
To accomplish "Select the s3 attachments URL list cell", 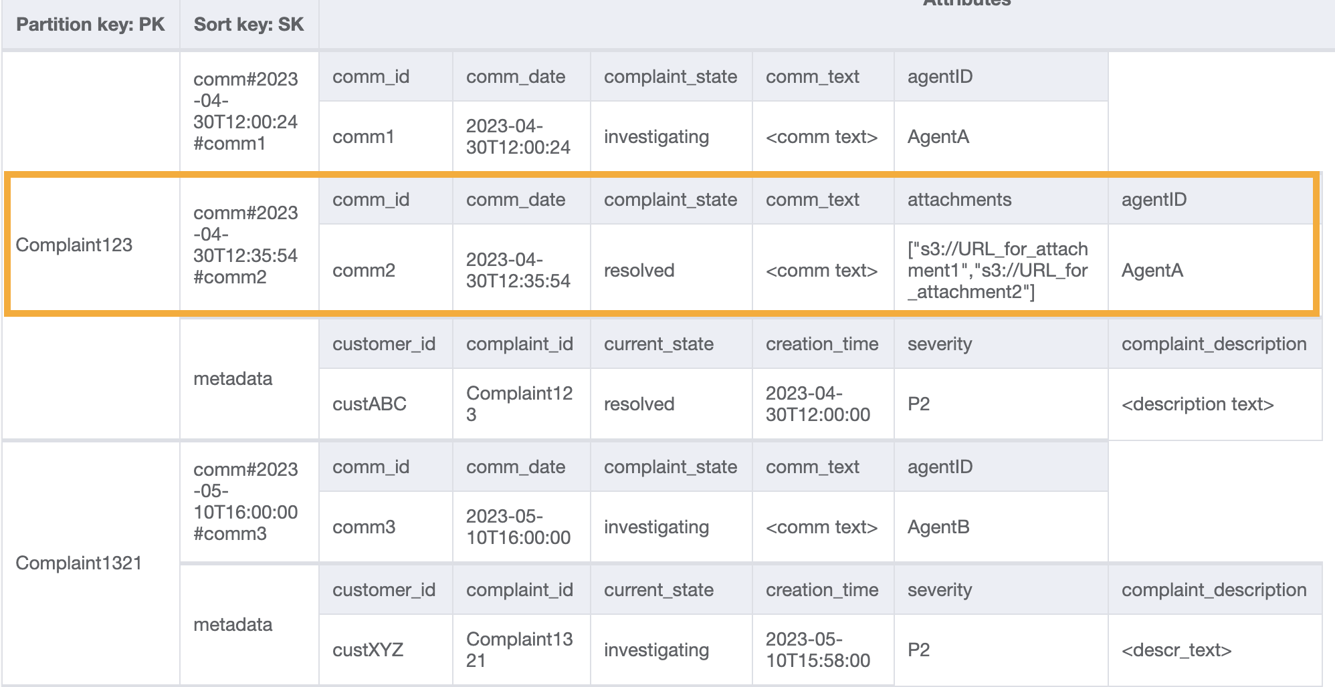I will 998,271.
